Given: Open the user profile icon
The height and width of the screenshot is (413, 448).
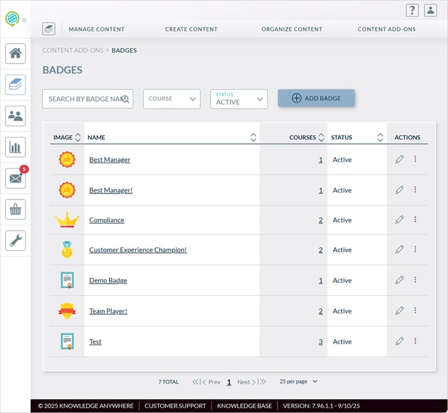Looking at the screenshot, I should [431, 11].
